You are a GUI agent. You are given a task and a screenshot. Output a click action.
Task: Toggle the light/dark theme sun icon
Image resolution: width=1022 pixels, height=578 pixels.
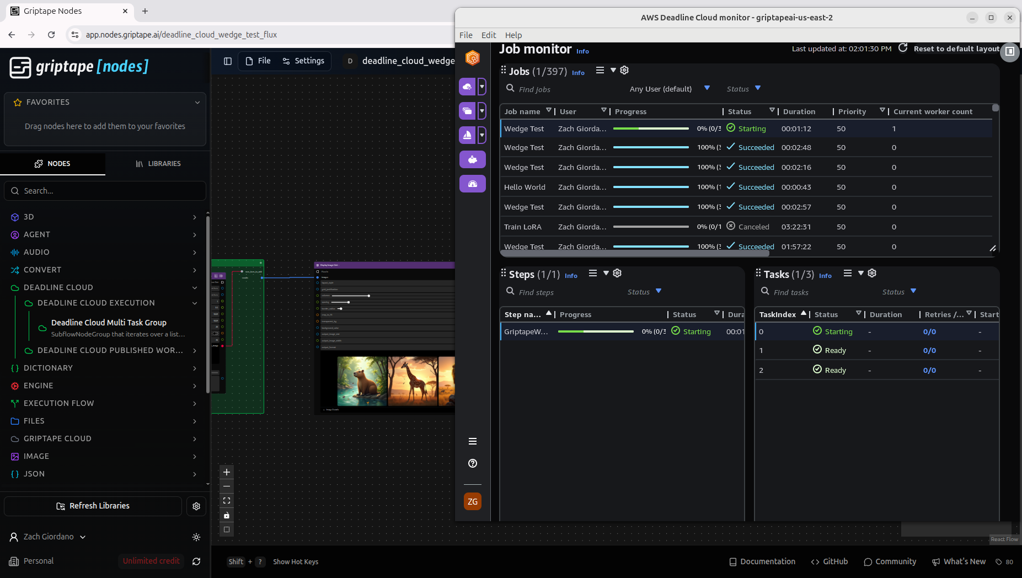(196, 537)
